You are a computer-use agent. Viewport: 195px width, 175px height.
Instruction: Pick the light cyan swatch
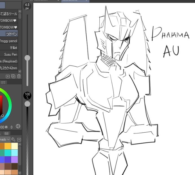pyautogui.click(x=14, y=153)
